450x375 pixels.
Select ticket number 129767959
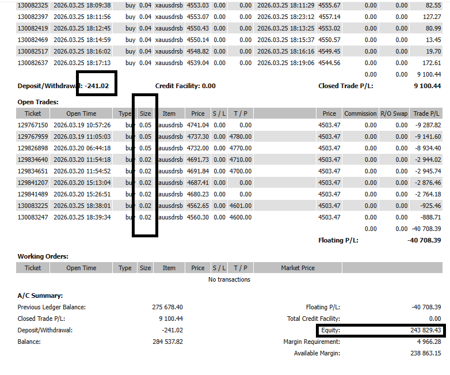pos(33,137)
